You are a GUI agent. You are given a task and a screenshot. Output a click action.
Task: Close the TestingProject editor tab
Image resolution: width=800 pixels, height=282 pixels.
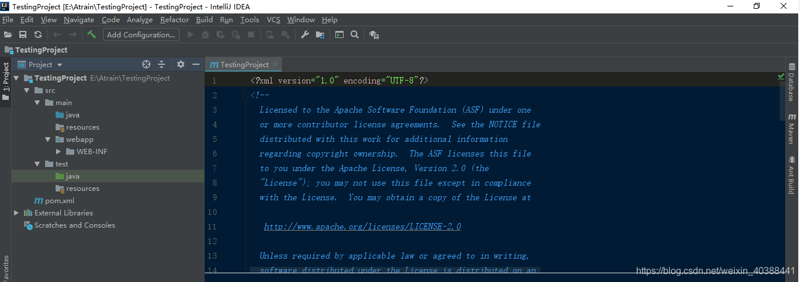(276, 64)
